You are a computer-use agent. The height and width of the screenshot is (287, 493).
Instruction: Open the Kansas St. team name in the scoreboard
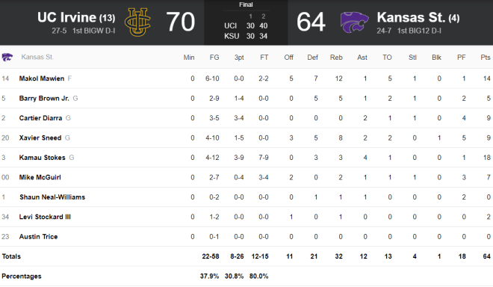click(x=411, y=17)
